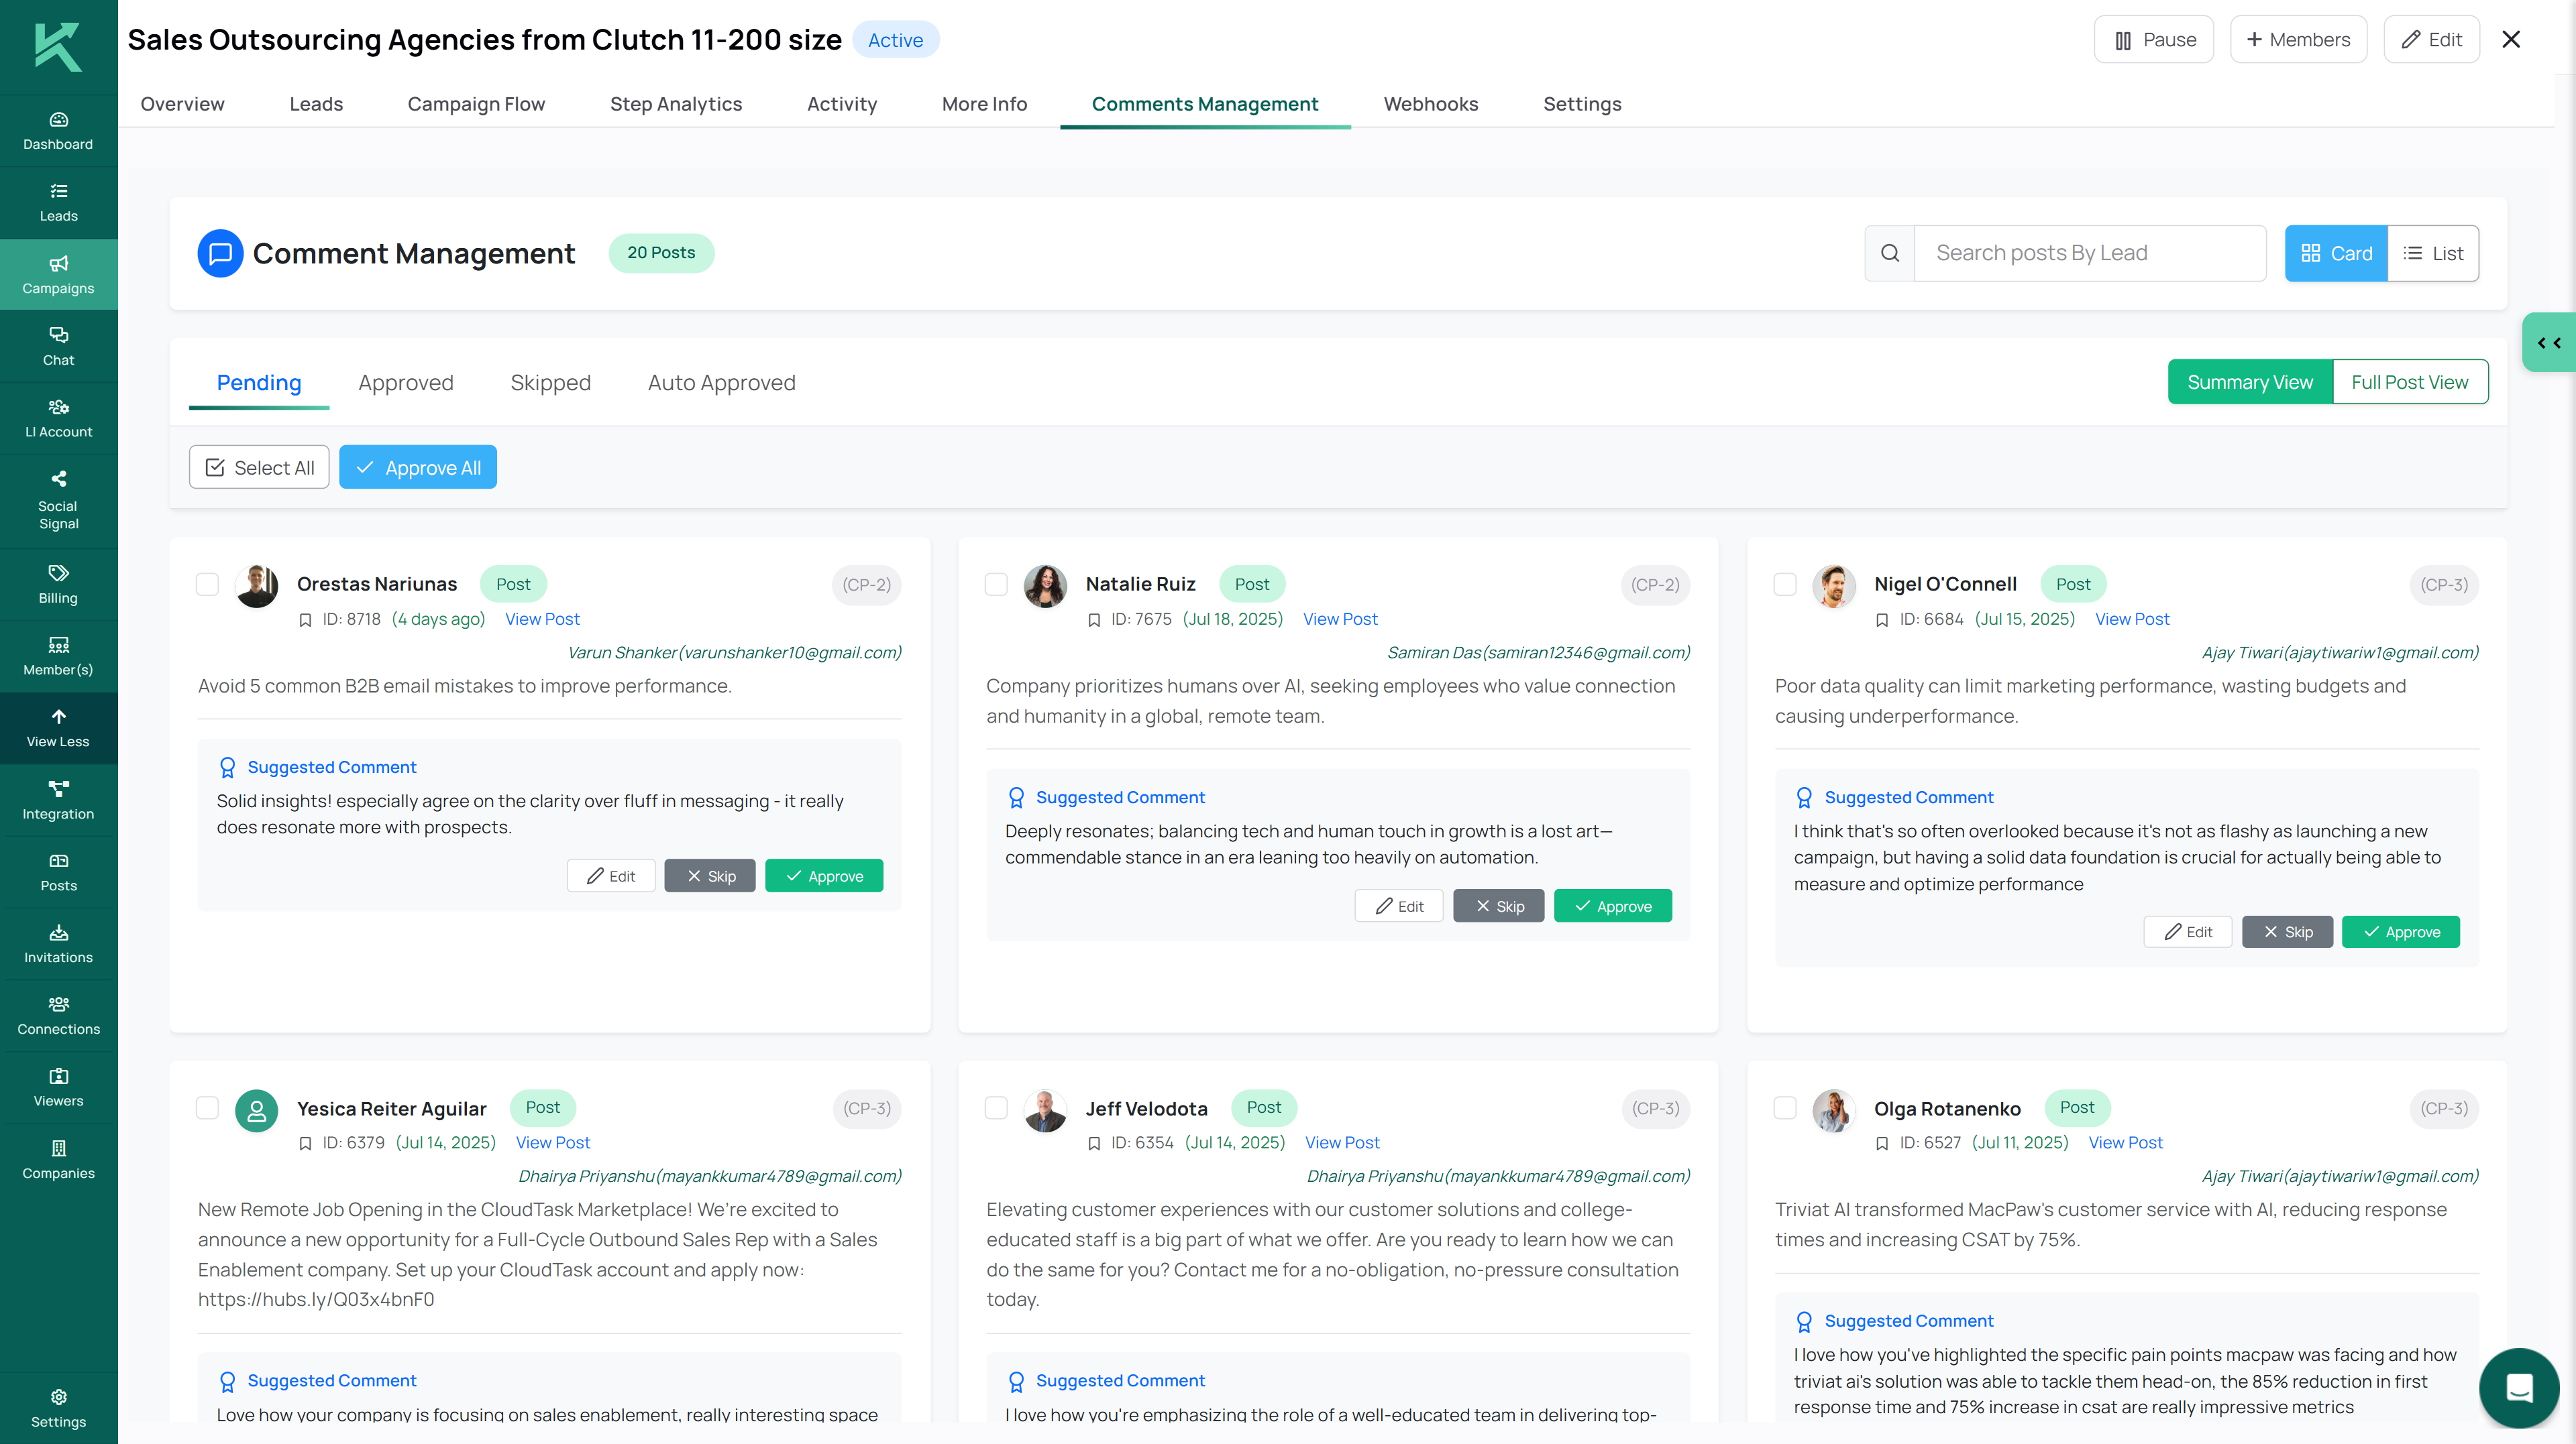Viewport: 2576px width, 1444px height.
Task: Approve All pending comments
Action: tap(418, 467)
